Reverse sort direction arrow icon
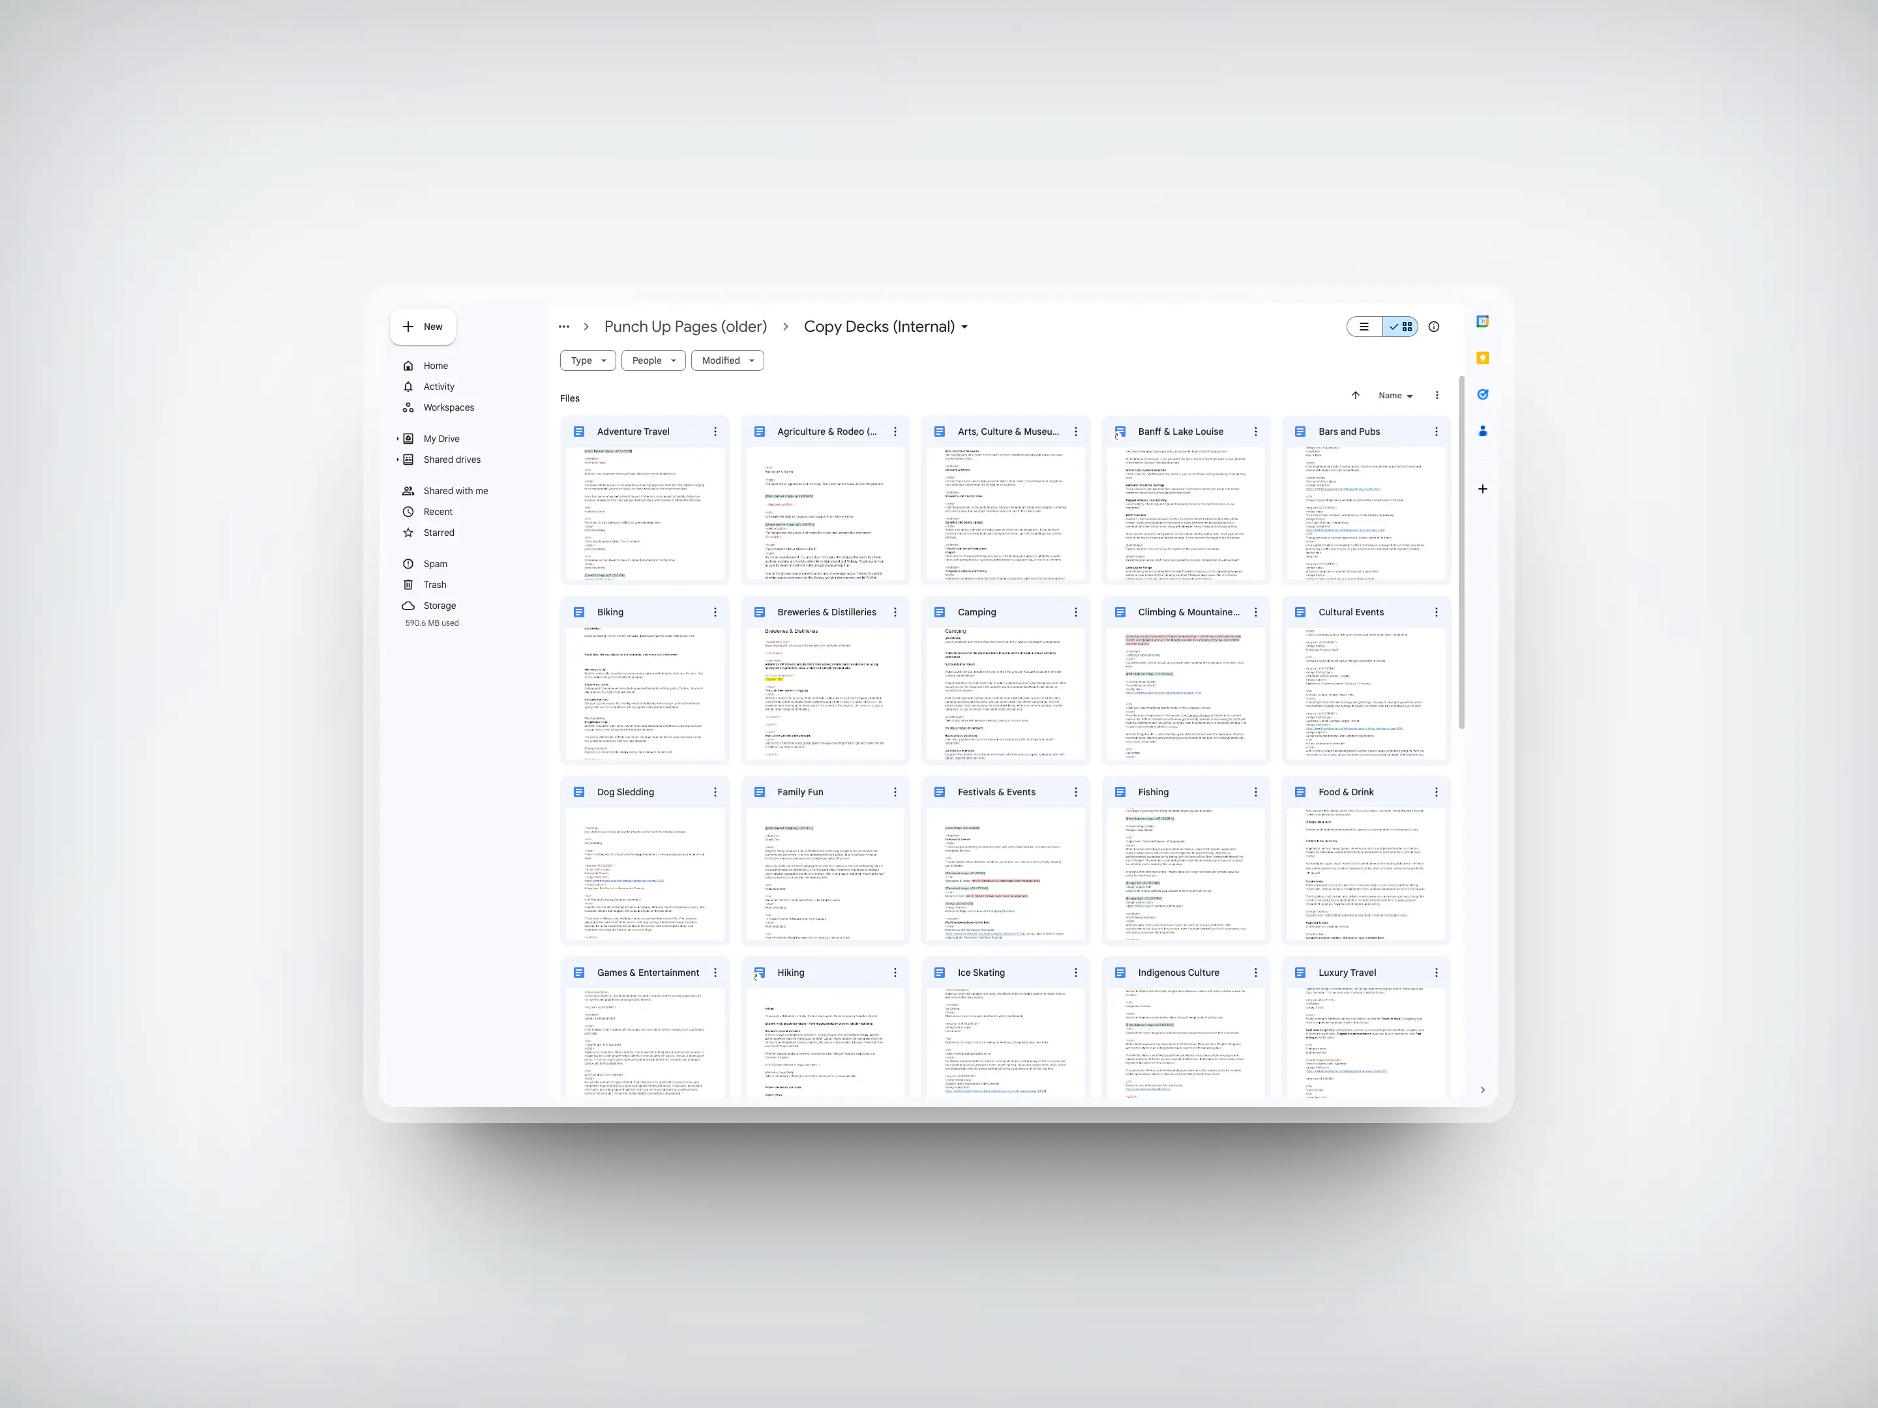Screen dimensions: 1878x1408 point(1356,396)
